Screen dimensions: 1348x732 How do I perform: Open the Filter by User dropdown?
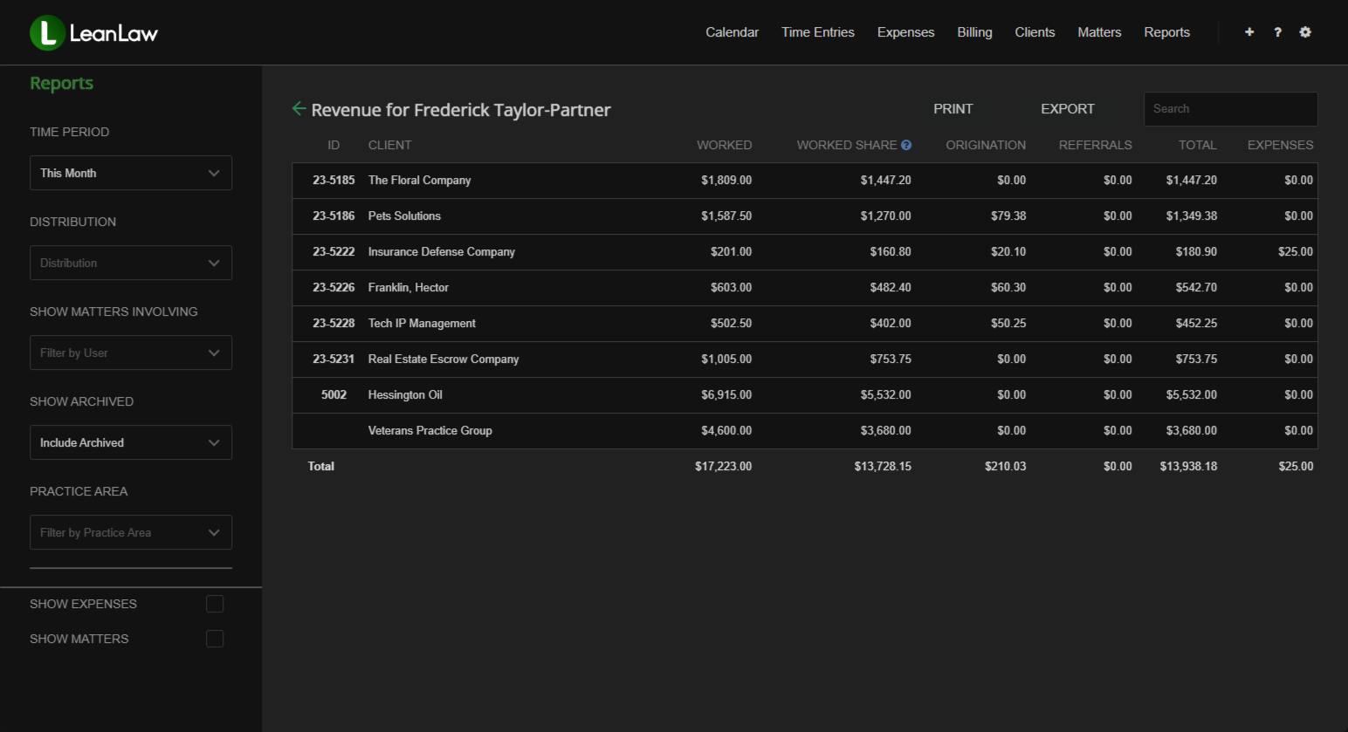pos(131,352)
